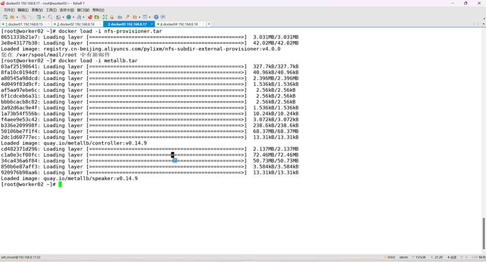This screenshot has height=262, width=486.
Task: Click the ssh://root@192.168.8.17:22 status text
Action: (21, 257)
